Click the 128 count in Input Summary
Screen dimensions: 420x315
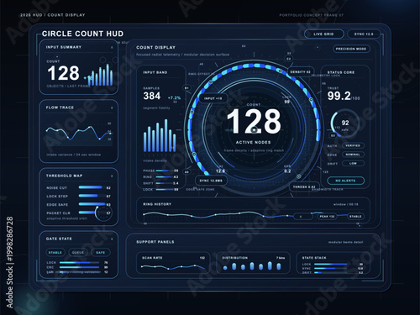coord(64,73)
